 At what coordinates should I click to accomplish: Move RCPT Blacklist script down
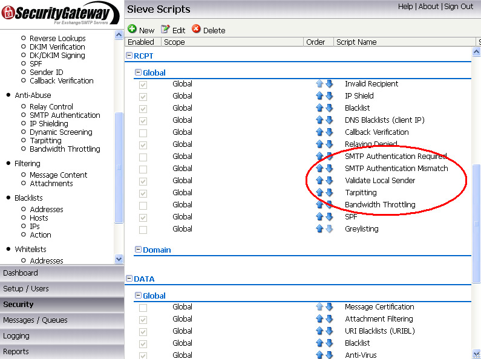tap(329, 108)
